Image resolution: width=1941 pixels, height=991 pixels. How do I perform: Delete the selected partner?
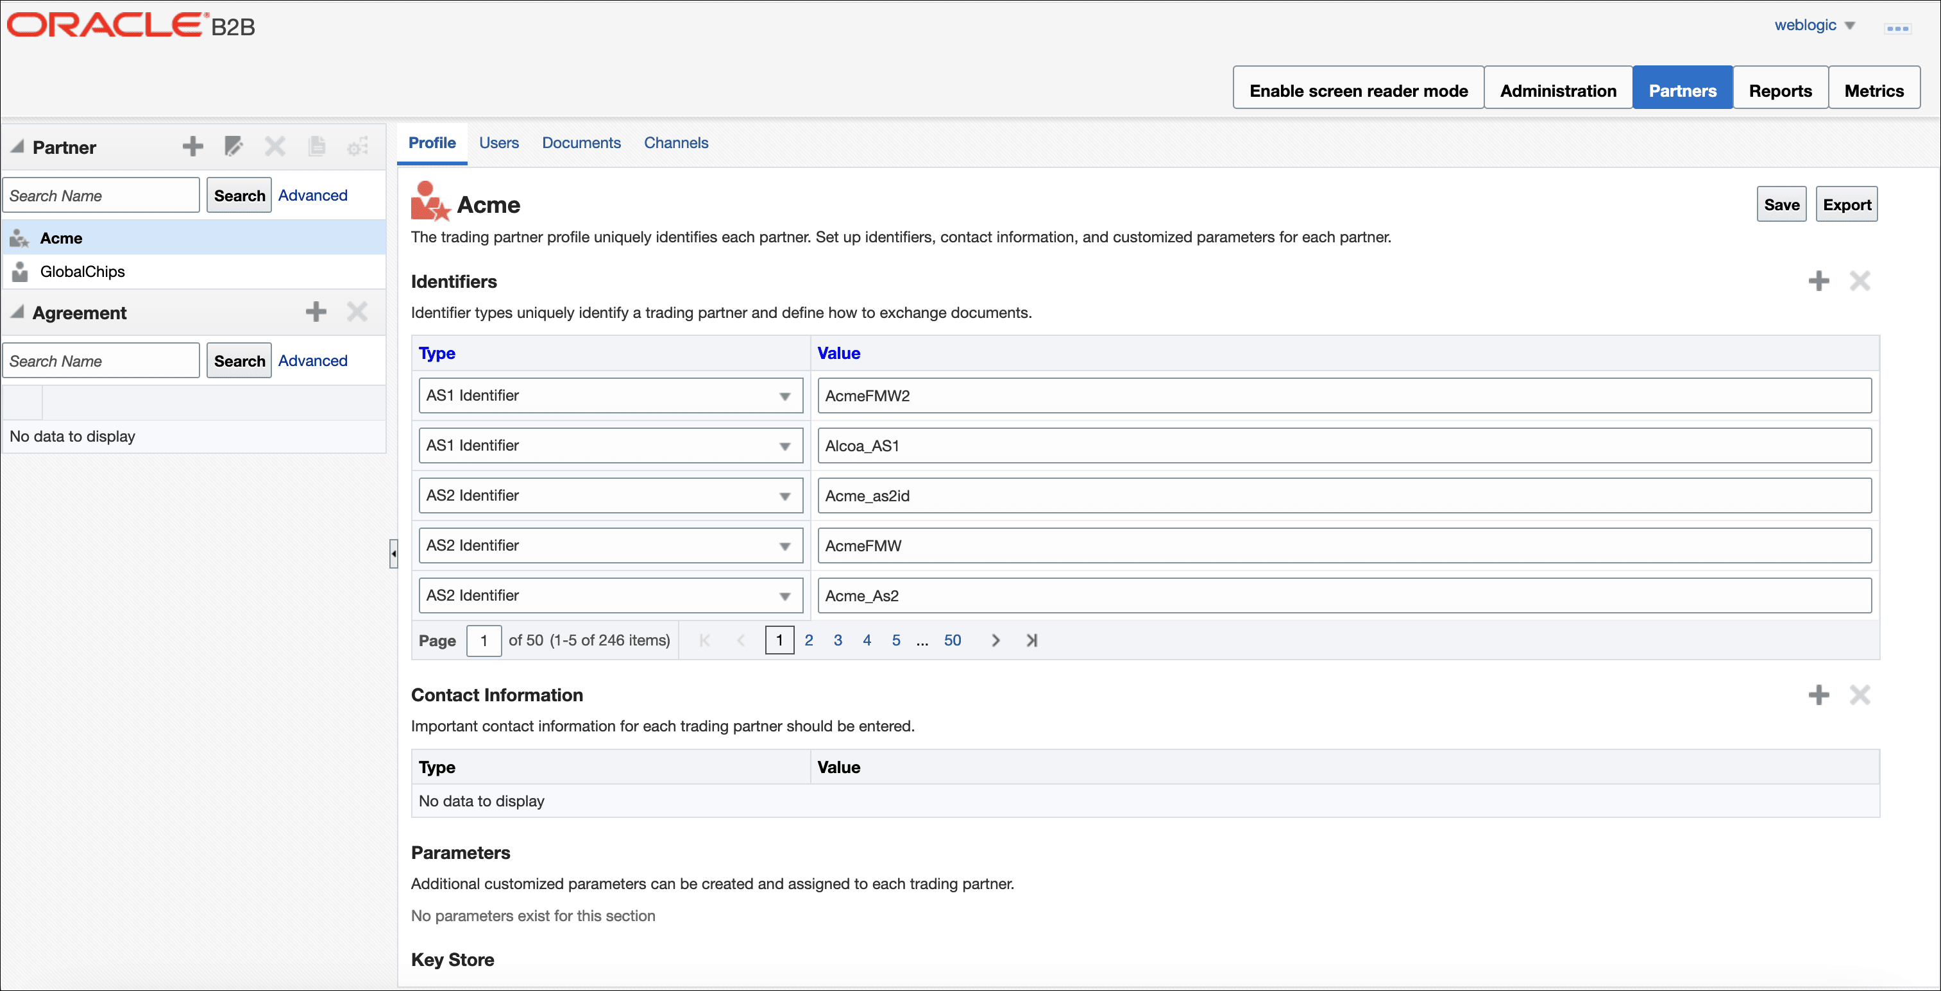tap(275, 146)
